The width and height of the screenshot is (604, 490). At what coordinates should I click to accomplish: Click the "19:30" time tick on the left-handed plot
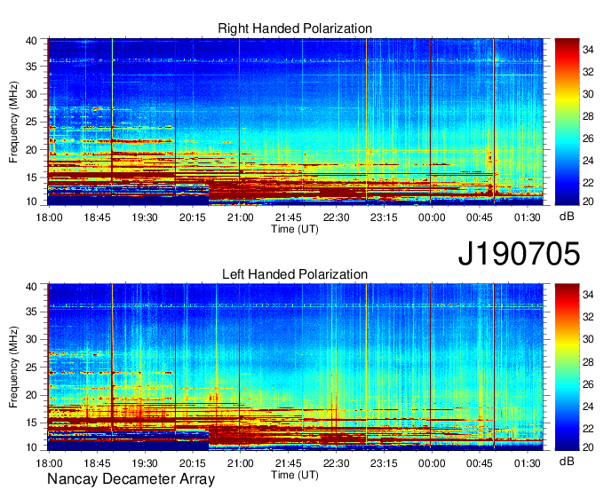[145, 463]
